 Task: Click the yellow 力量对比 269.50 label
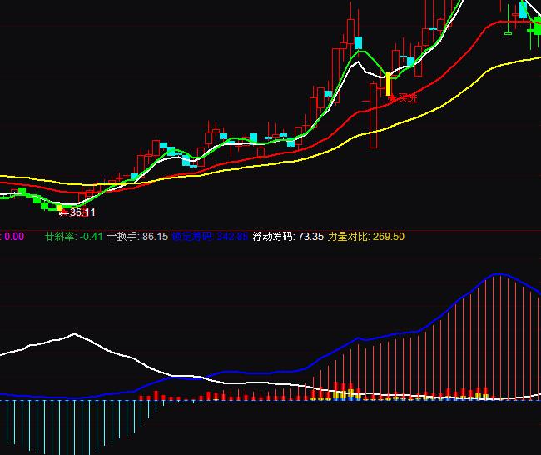tap(366, 237)
